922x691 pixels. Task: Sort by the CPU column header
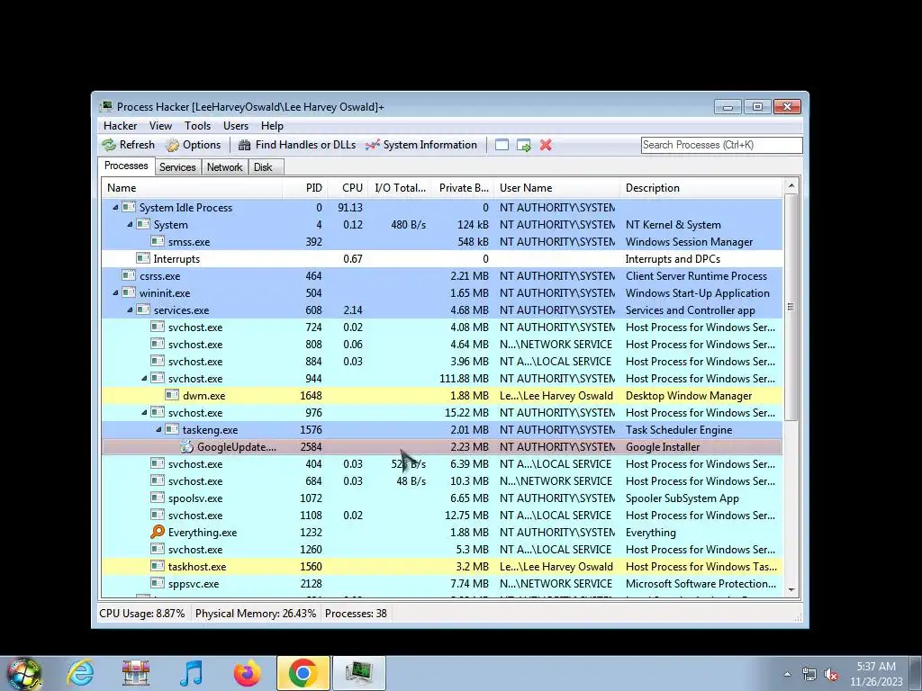point(347,188)
